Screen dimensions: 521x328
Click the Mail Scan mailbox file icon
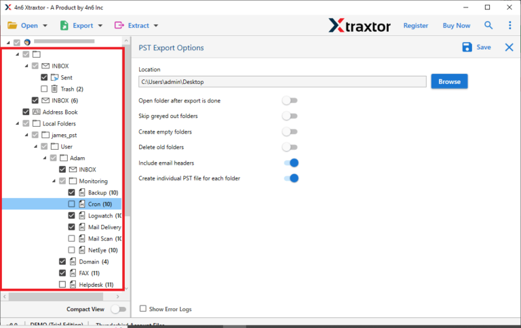pos(81,239)
